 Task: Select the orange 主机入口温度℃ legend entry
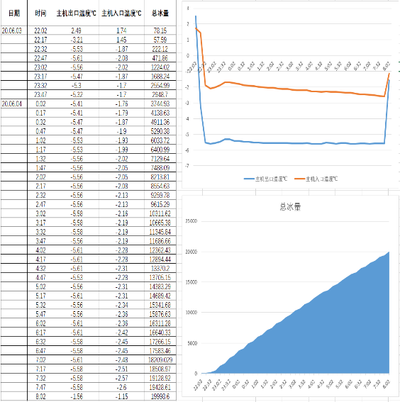pyautogui.click(x=316, y=179)
